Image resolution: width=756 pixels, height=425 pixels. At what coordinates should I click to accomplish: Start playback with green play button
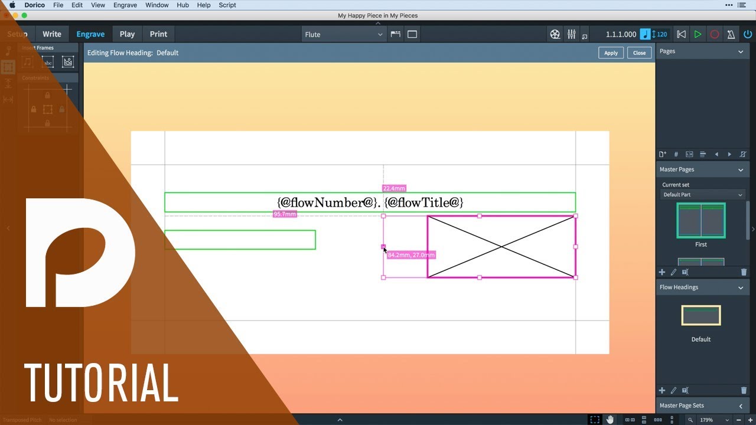click(x=698, y=34)
